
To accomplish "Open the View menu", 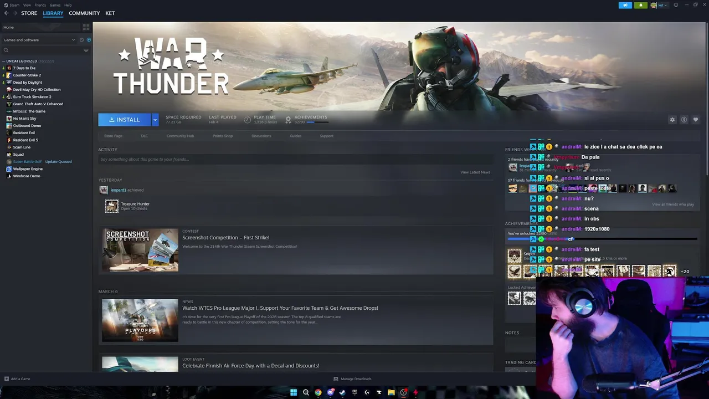I will click(27, 5).
